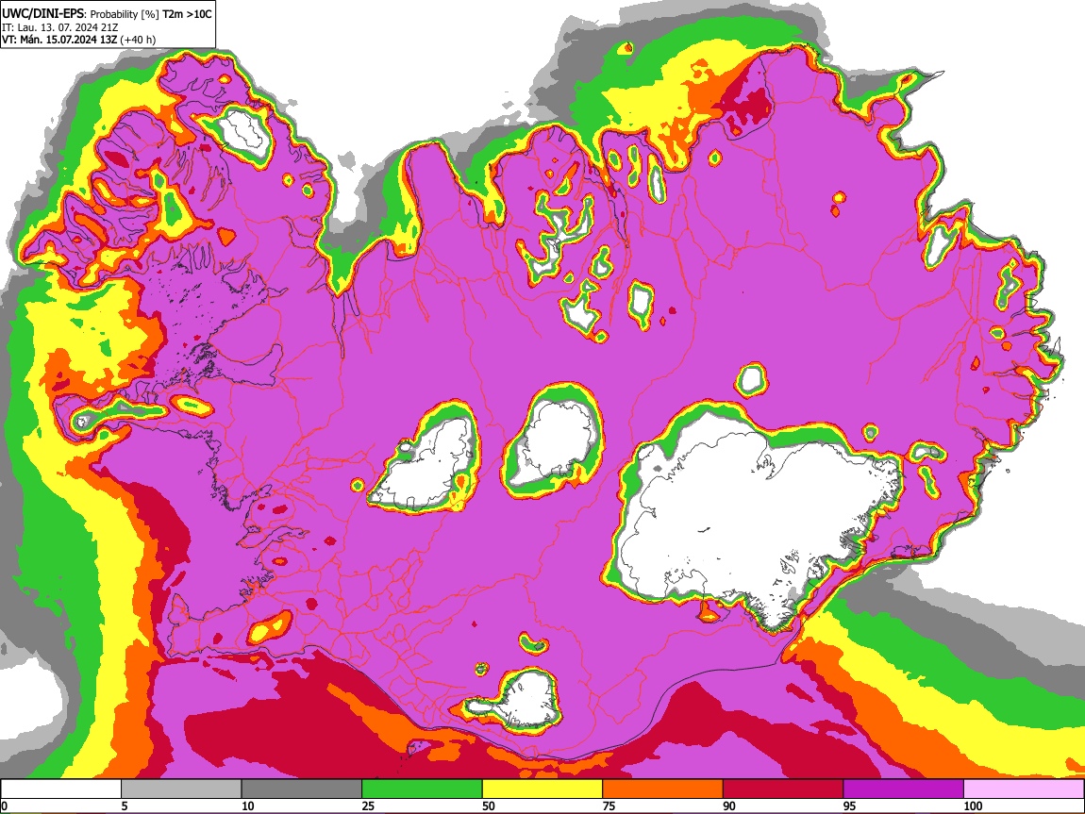Click the dark gray 10–25% legend swatch
This screenshot has height=814, width=1085.
(302, 789)
